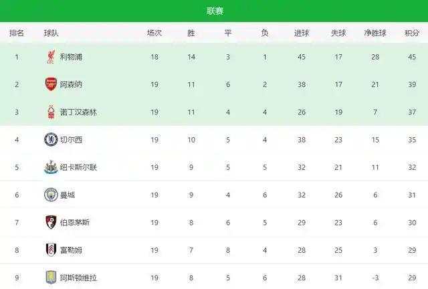Screen dimensions: 428x289
Task: Click the Bournemouth club crest icon
Action: point(50,222)
